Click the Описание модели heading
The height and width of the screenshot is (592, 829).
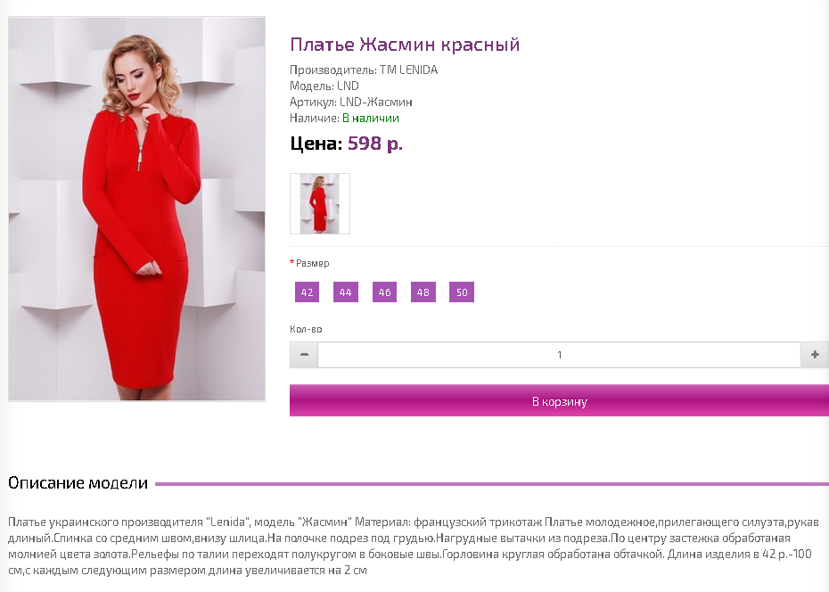click(78, 483)
